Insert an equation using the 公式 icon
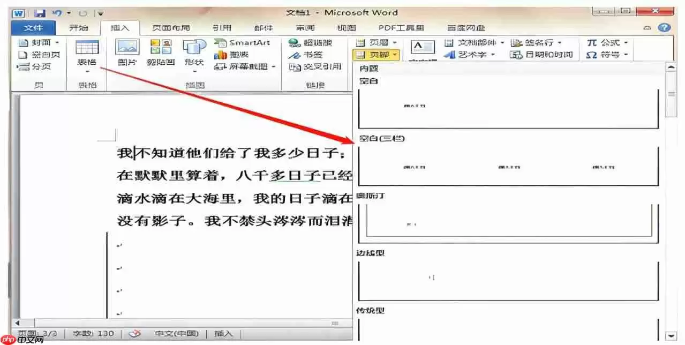The height and width of the screenshot is (345, 685). click(x=611, y=43)
